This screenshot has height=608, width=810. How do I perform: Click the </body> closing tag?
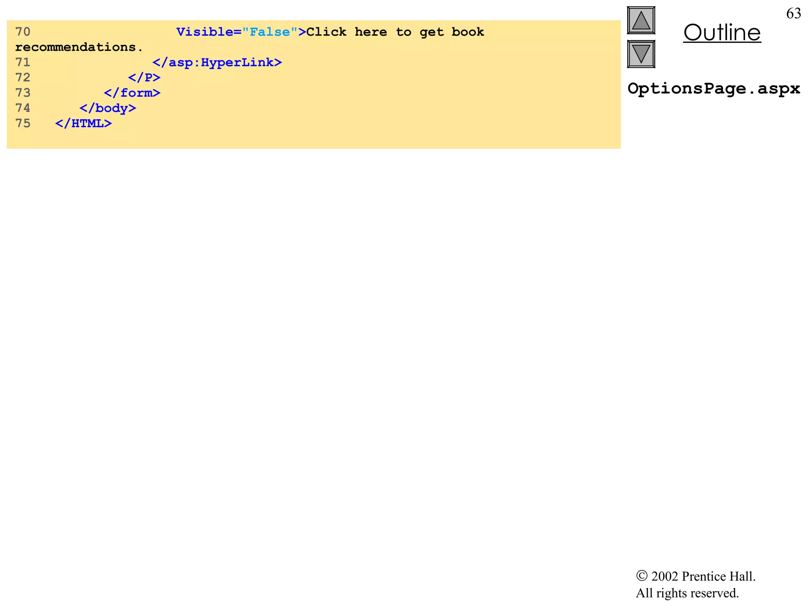pos(108,108)
